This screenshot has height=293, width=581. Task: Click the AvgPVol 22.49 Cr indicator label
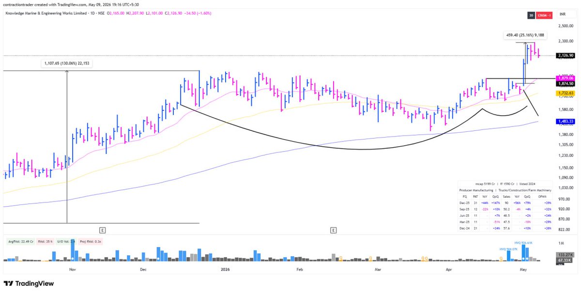20,241
